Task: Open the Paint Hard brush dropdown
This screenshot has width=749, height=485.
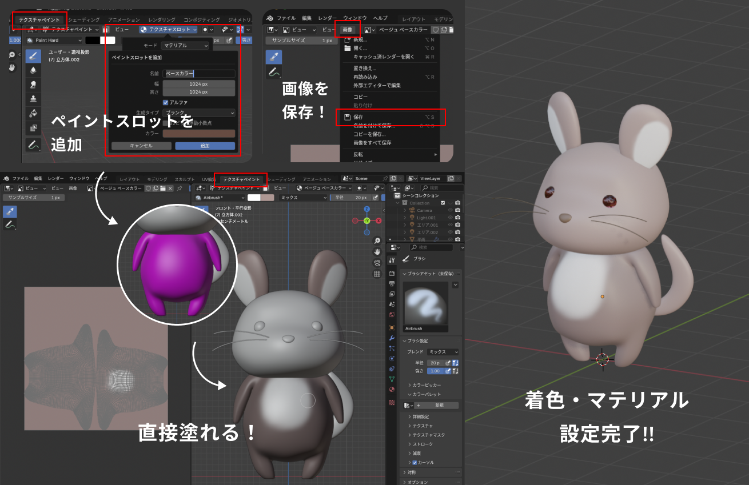Action: coord(54,40)
